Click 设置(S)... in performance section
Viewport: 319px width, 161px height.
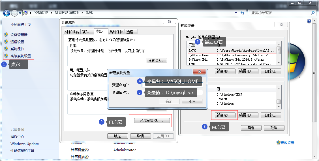pyautogui.click(x=157, y=60)
